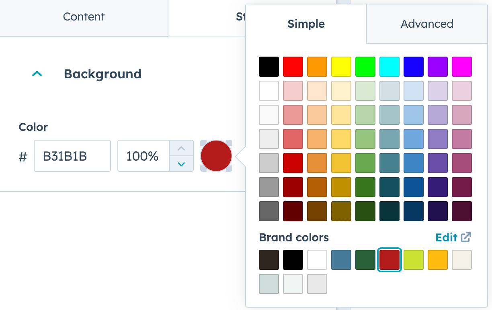Choose the lime green brand color swatch
This screenshot has width=492, height=310.
click(x=414, y=260)
